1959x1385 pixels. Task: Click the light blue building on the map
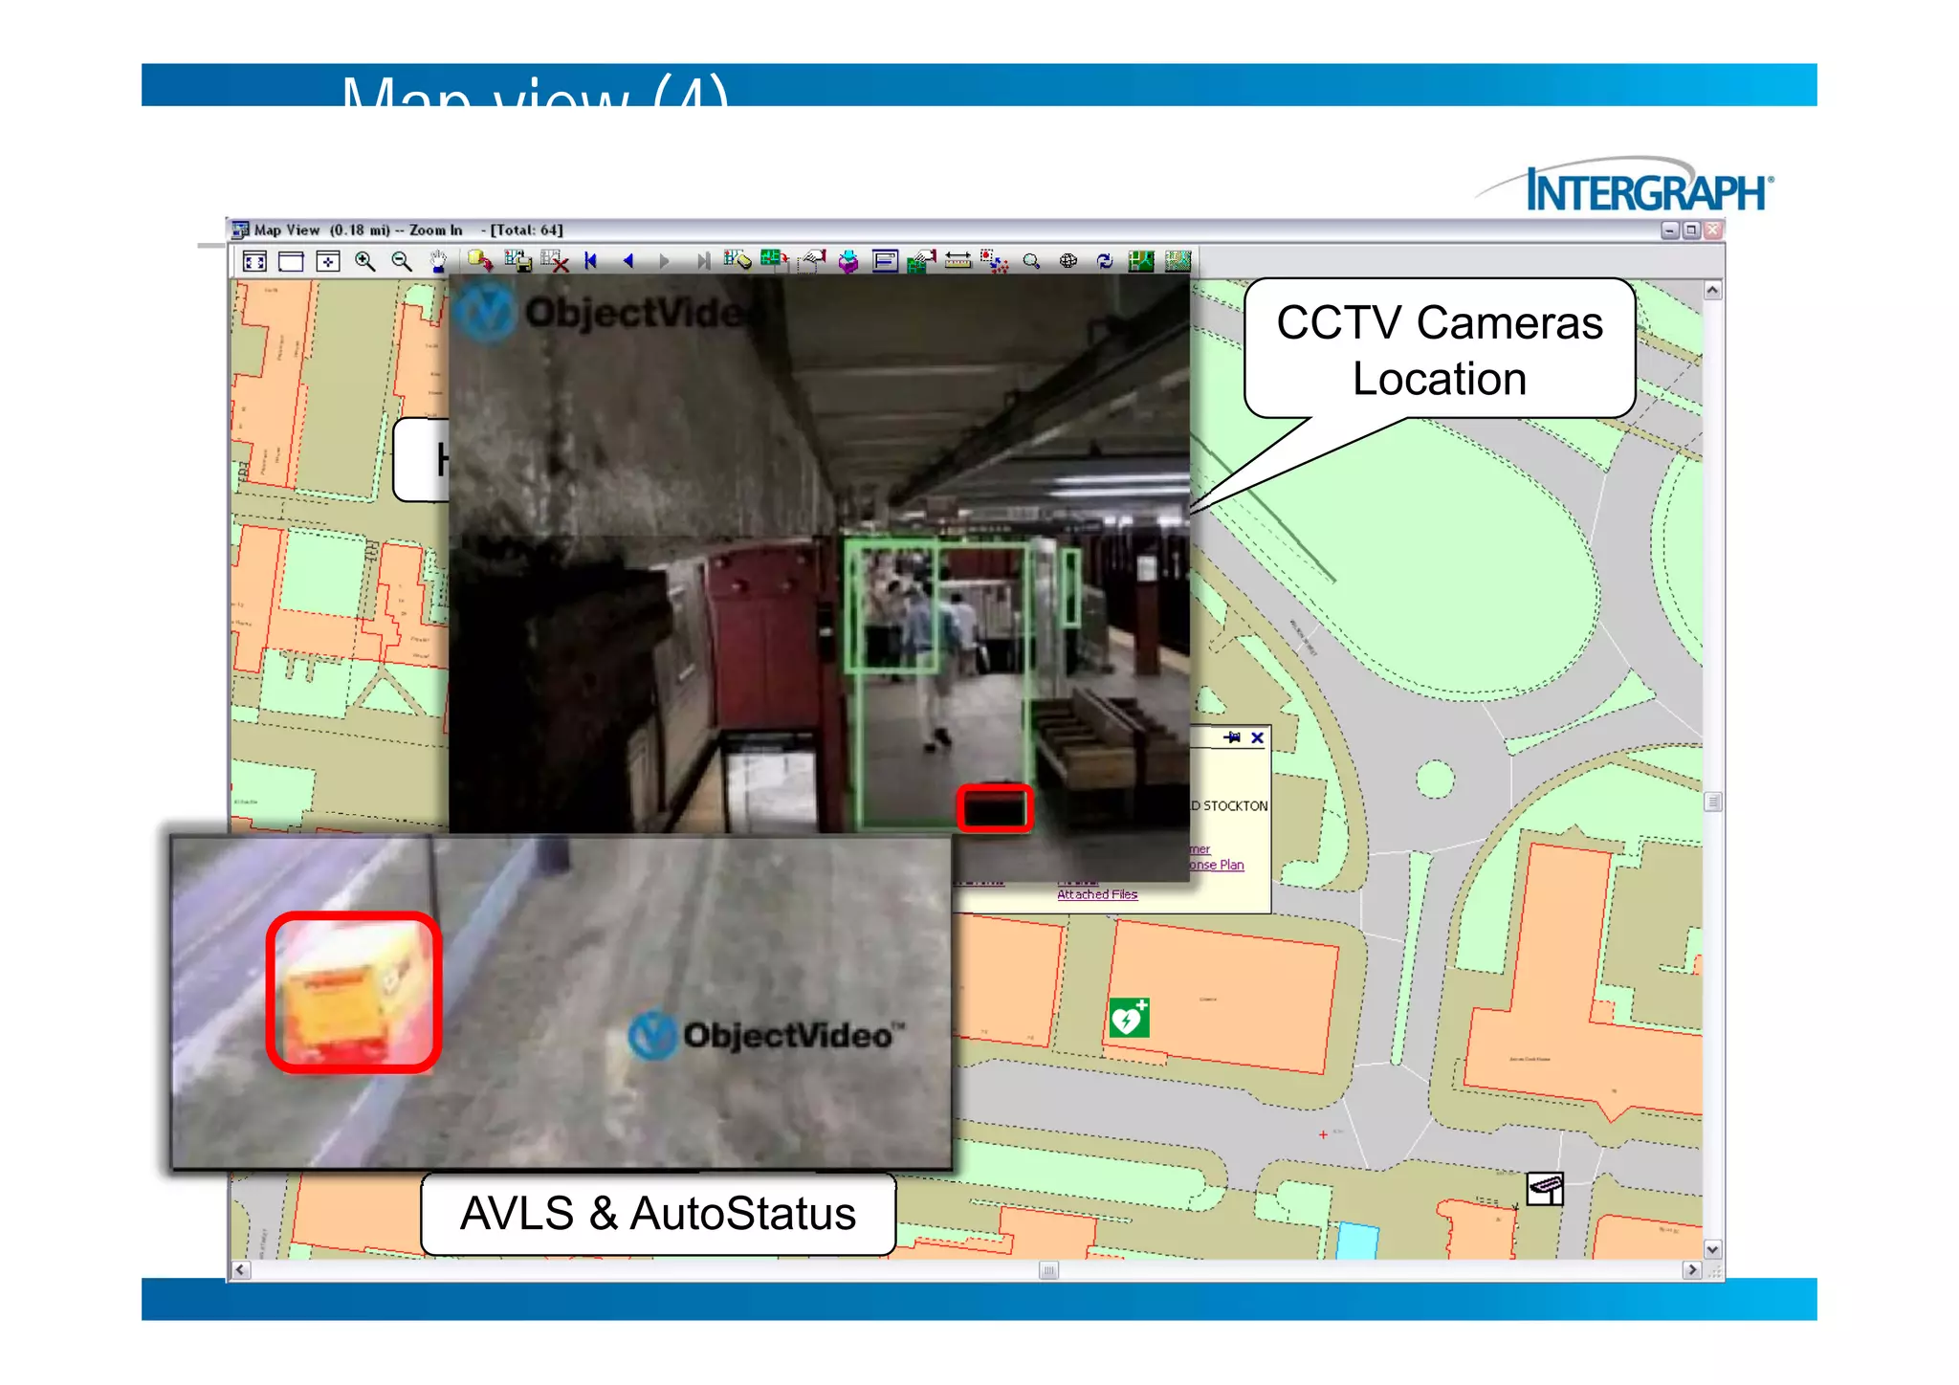(x=1357, y=1241)
